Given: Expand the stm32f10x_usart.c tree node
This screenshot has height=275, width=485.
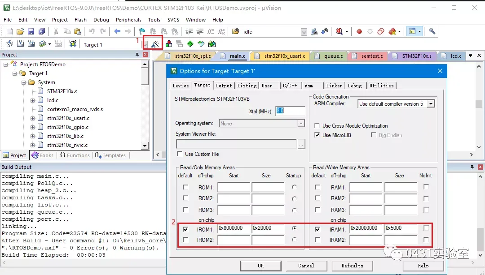Looking at the screenshot, I should pyautogui.click(x=32, y=118).
